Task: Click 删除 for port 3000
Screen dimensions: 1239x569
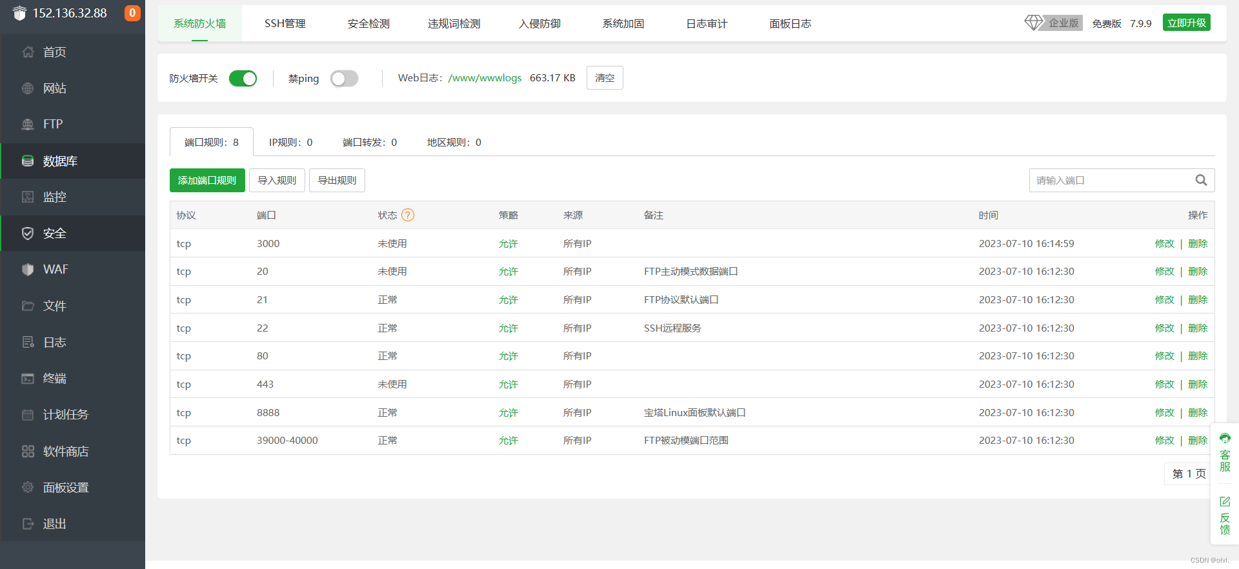Action: 1198,244
